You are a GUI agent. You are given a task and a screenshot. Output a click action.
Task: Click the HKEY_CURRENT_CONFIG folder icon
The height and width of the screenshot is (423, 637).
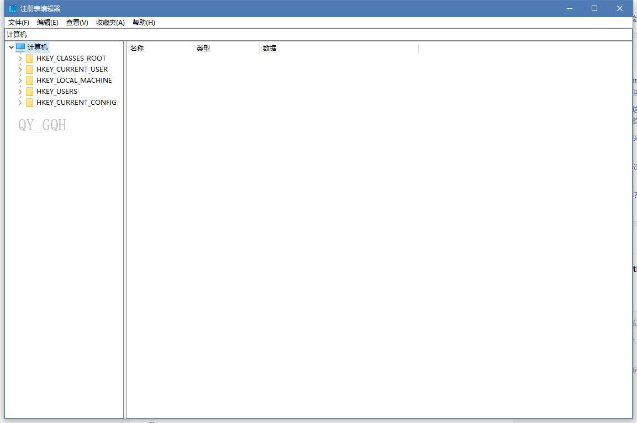tap(29, 102)
